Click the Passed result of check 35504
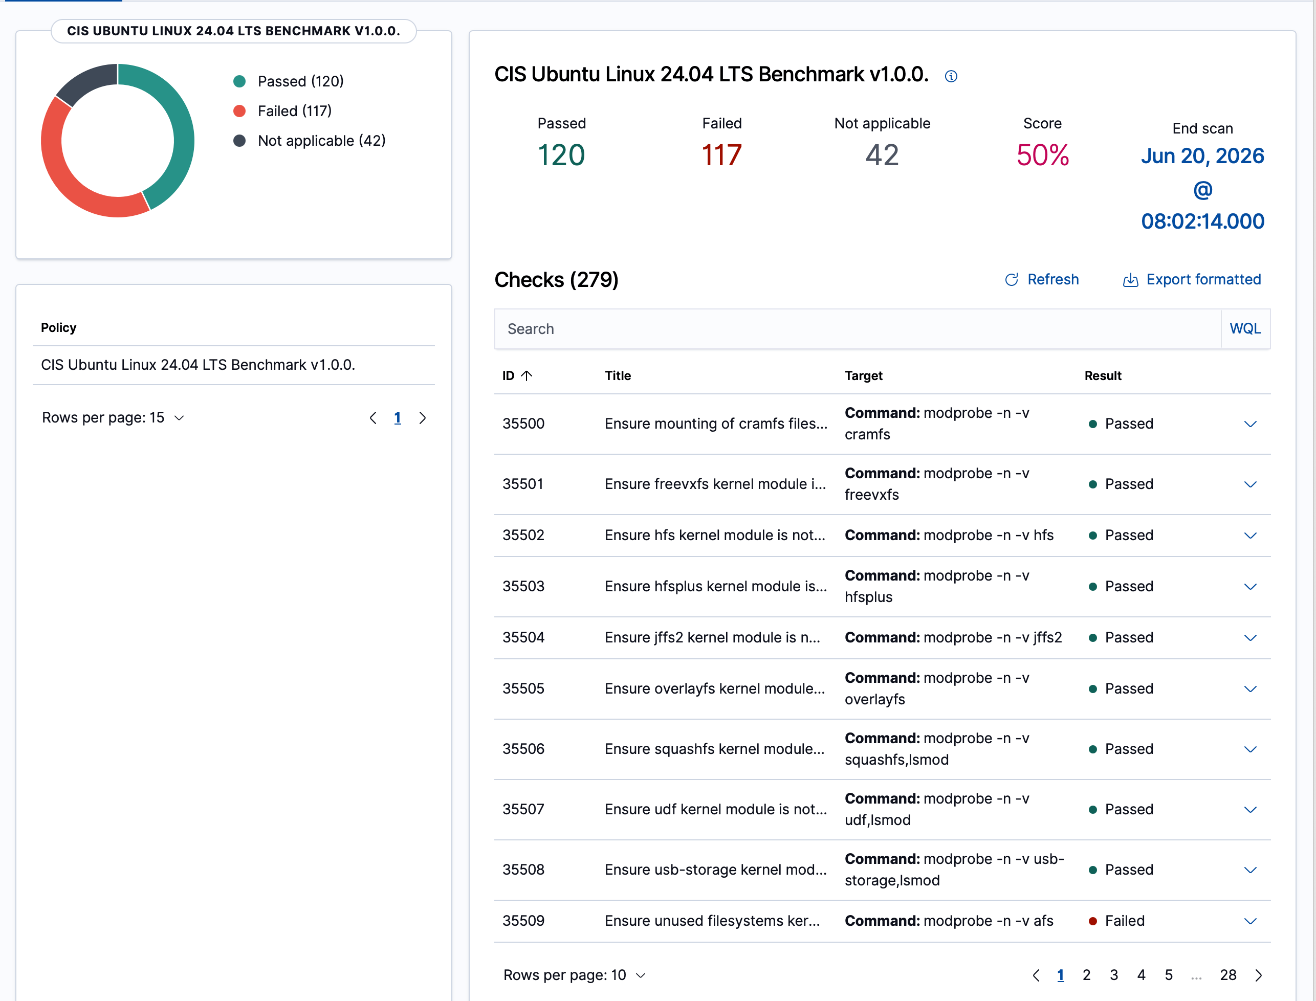This screenshot has width=1316, height=1001. (x=1121, y=638)
